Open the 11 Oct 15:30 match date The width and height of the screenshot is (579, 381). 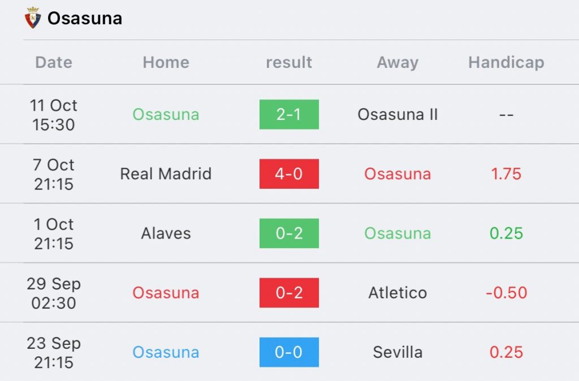[x=54, y=115]
